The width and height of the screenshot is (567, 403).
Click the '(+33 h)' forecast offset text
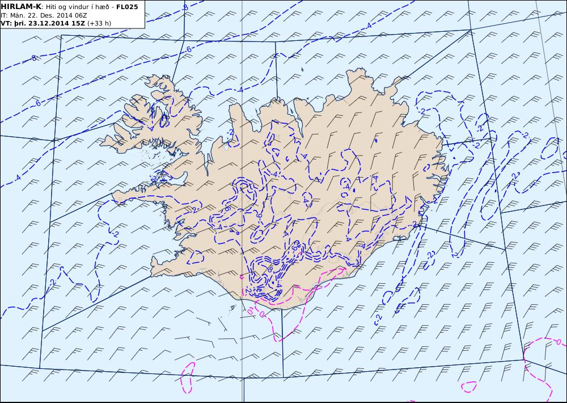click(99, 23)
